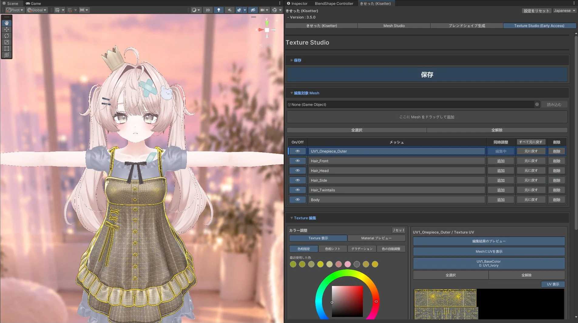Open the Scene effects dropdown arrow
This screenshot has height=323, width=578.
[245, 10]
